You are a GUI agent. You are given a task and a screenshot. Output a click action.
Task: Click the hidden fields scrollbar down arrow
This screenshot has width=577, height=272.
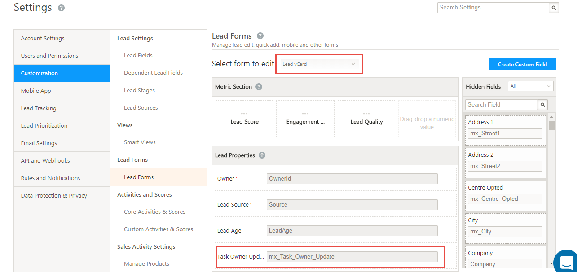point(551,263)
